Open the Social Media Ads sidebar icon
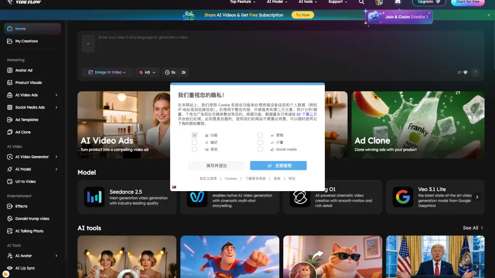 click(x=10, y=107)
